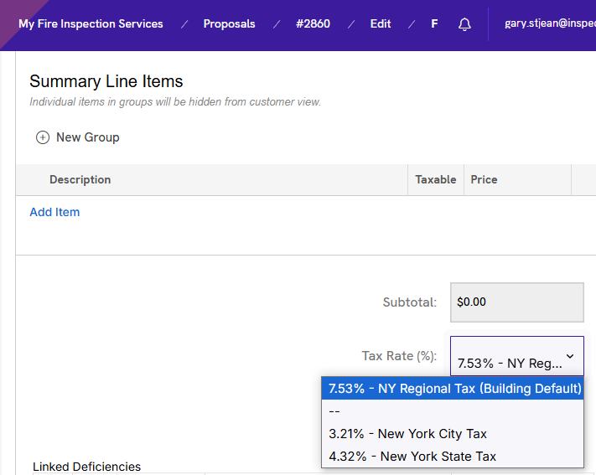Screen dimensions: 596x475
Task: Open the Proposals breadcrumb
Action: (x=229, y=24)
